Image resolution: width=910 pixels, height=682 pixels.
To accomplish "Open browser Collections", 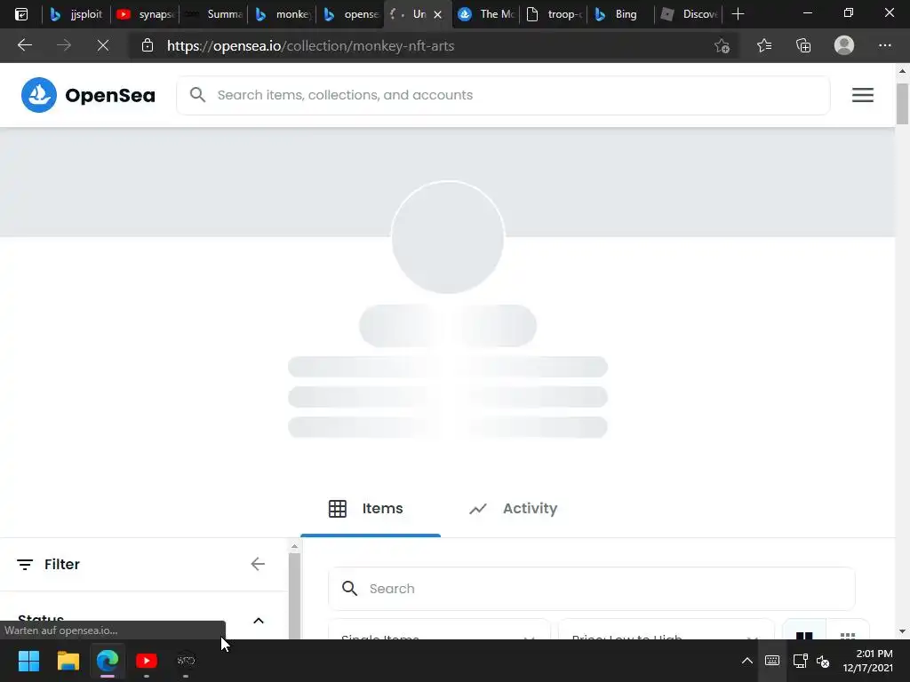I will 803,45.
